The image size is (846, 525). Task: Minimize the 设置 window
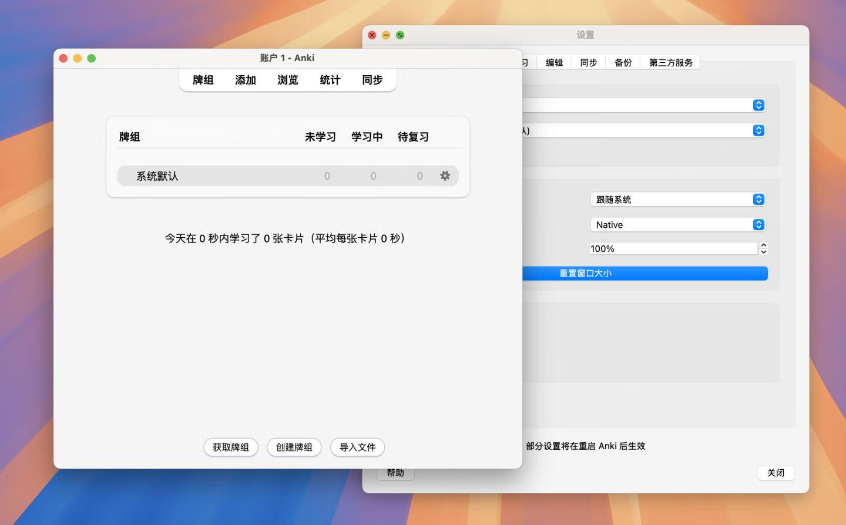click(386, 35)
